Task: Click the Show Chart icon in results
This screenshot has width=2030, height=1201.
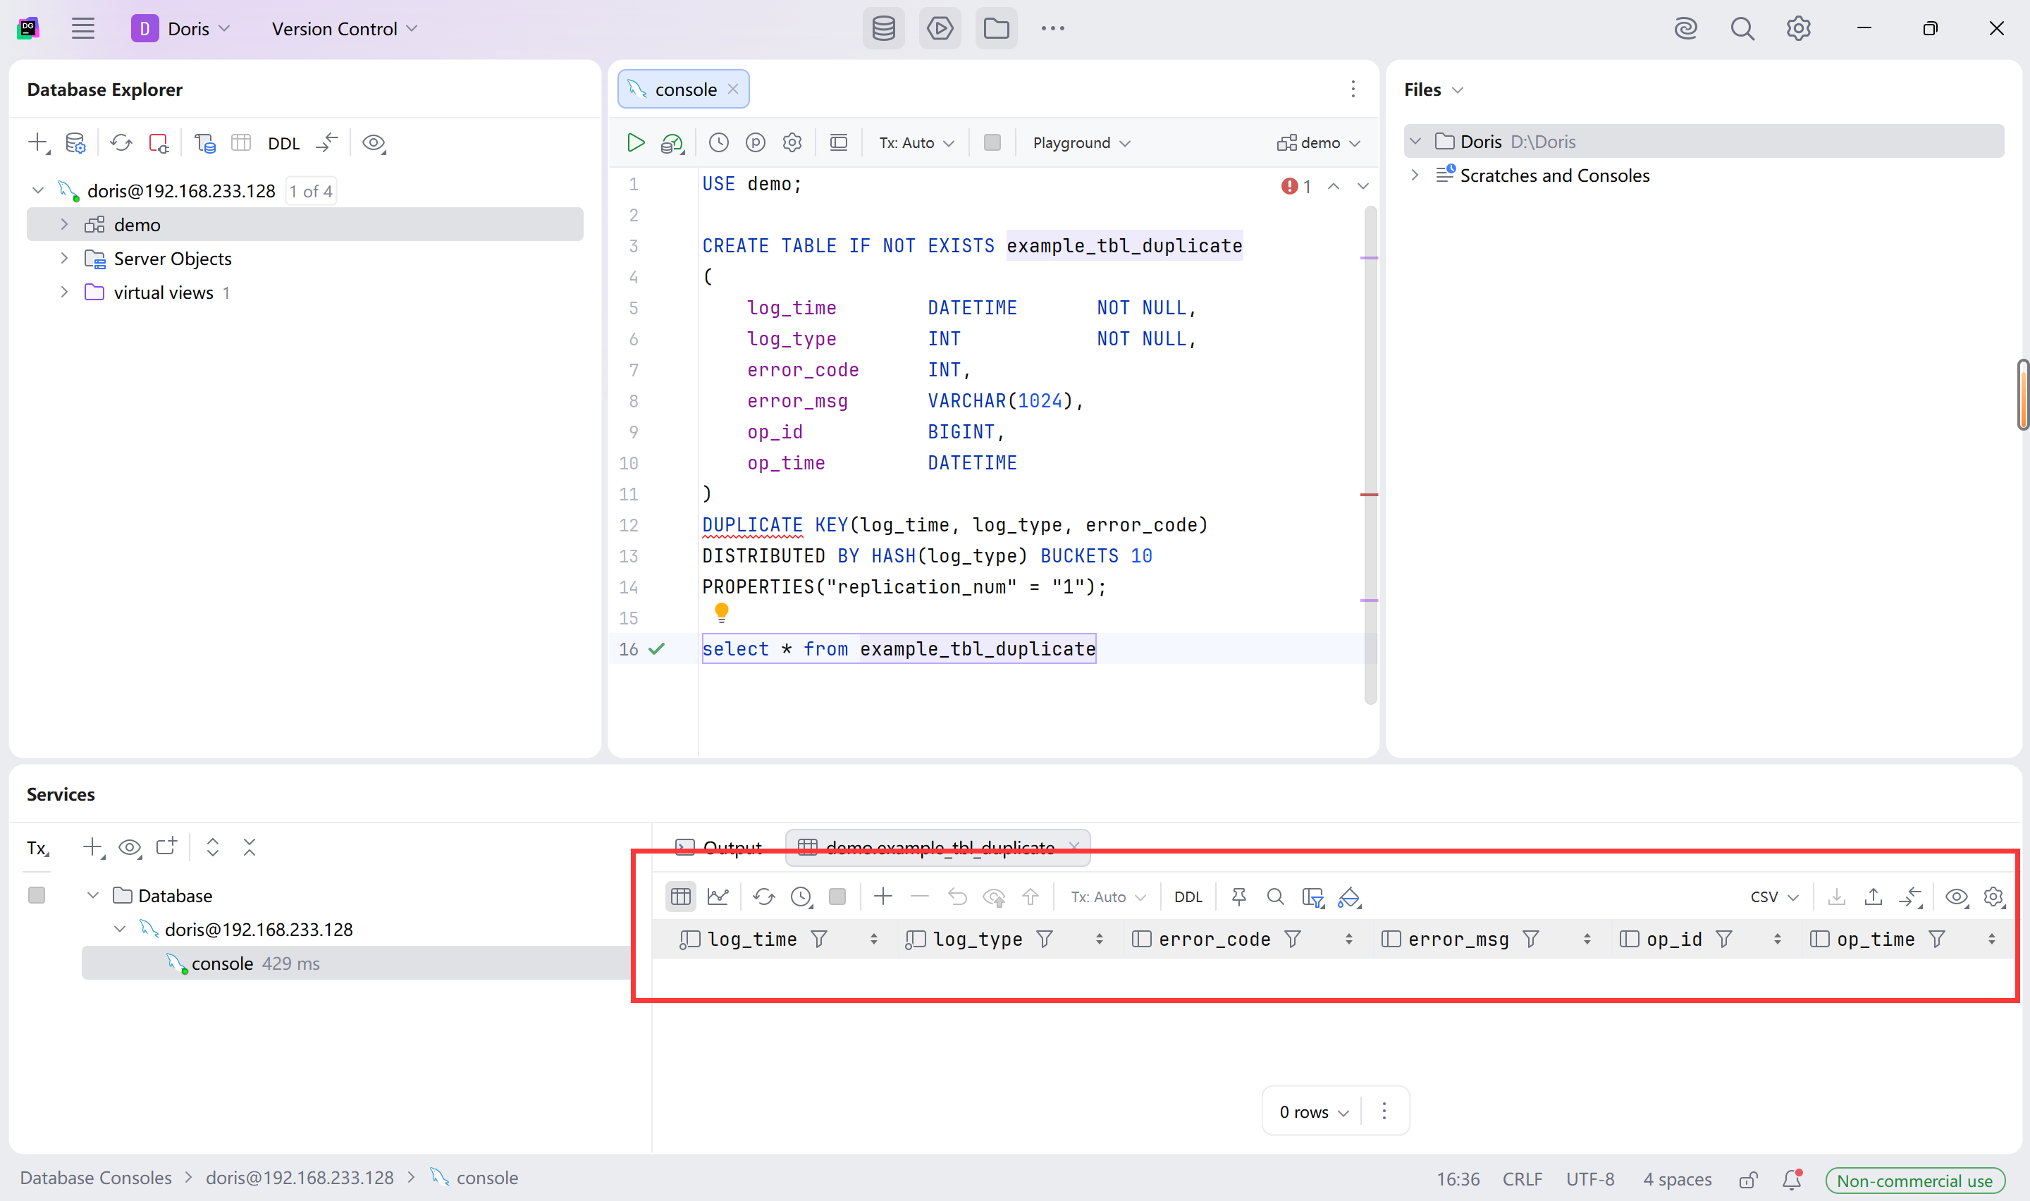Action: (718, 897)
